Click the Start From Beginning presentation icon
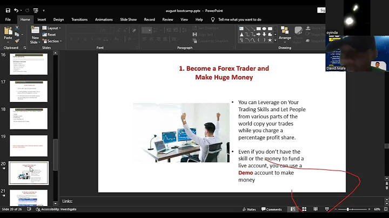The height and width of the screenshot is (218, 389). click(36, 10)
